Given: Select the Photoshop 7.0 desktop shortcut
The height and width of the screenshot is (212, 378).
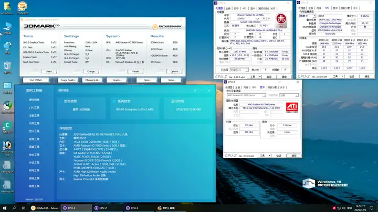Looking at the screenshot, I should 7,148.
